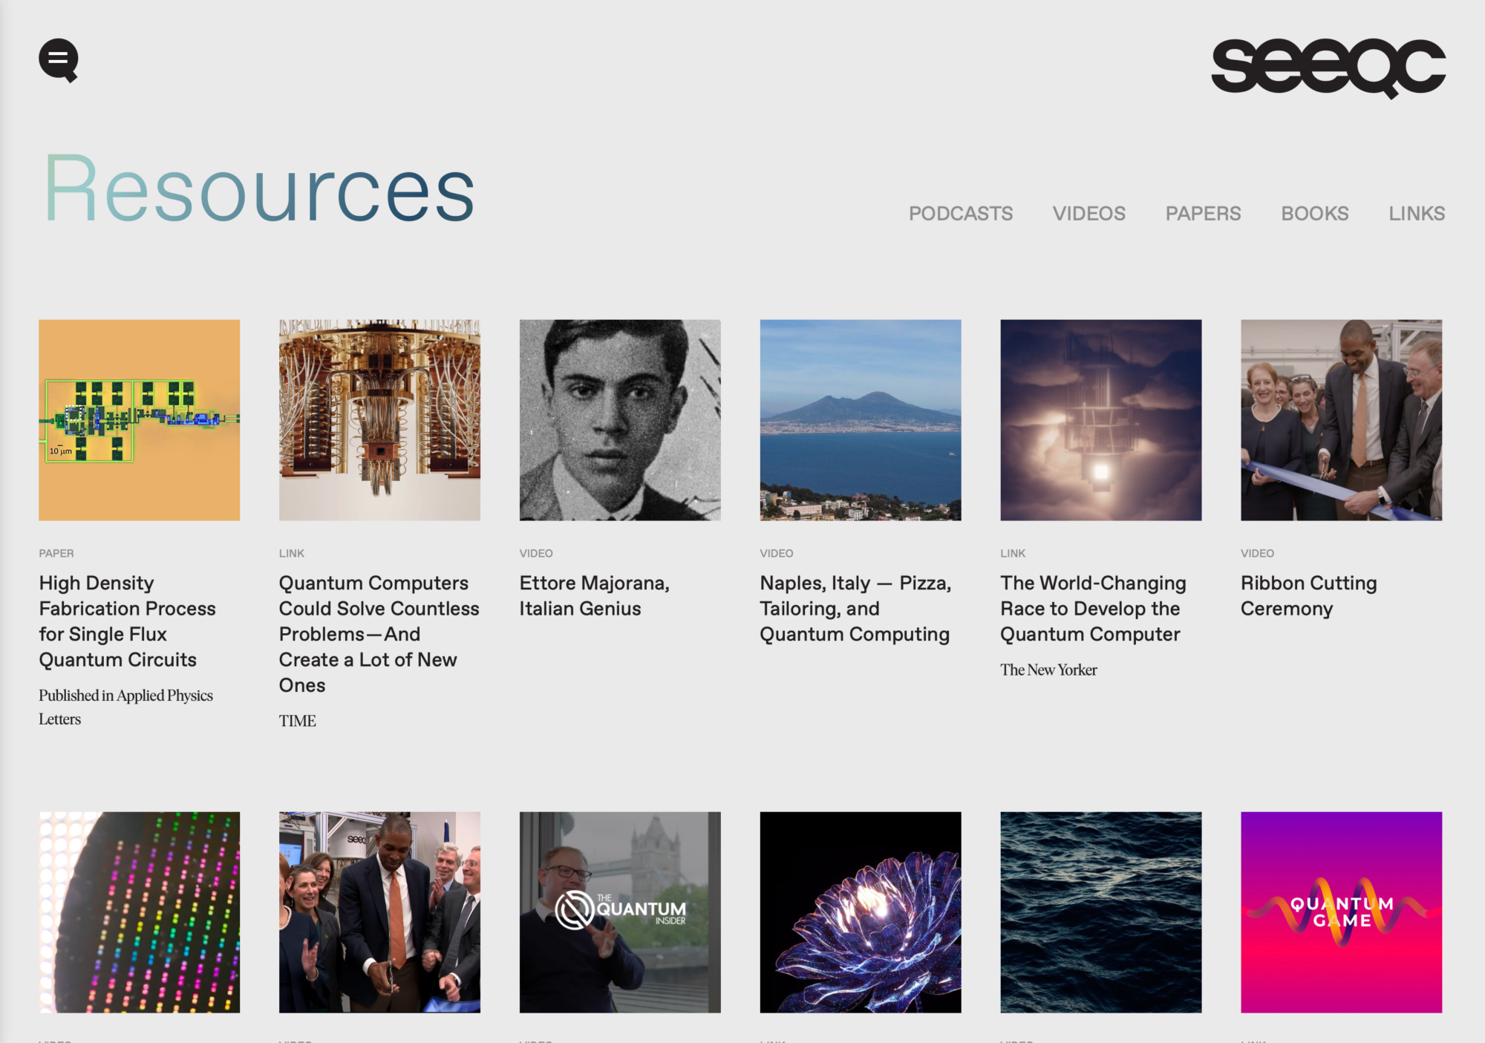Open the single flux circuit chip thumbnail
The image size is (1485, 1043).
(x=139, y=420)
